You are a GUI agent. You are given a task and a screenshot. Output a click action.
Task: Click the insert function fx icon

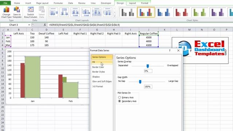tap(45, 25)
